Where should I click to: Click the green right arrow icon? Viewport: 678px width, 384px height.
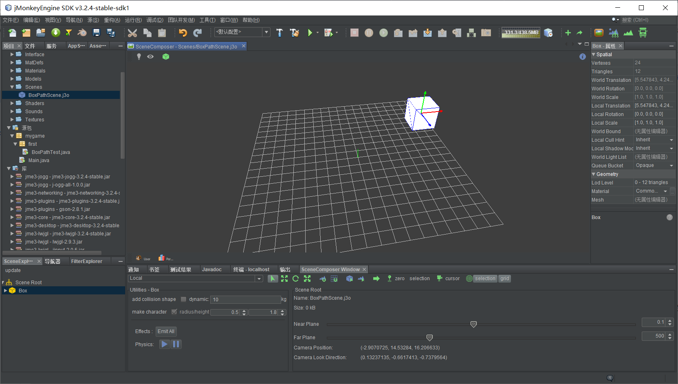pyautogui.click(x=376, y=279)
